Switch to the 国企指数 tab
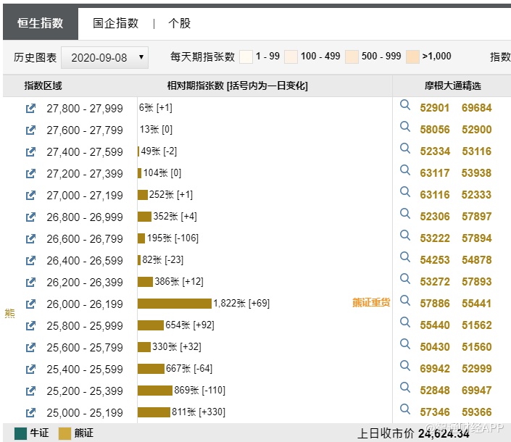This screenshot has width=511, height=442. click(115, 23)
